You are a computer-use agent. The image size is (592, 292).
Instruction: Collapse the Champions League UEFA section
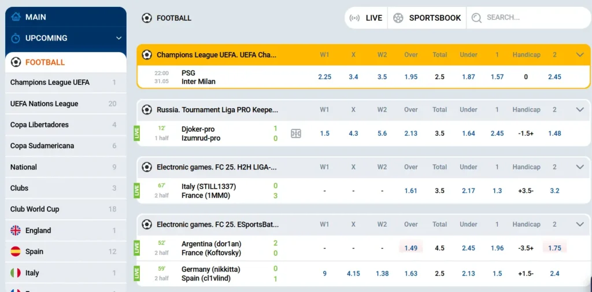pyautogui.click(x=580, y=55)
